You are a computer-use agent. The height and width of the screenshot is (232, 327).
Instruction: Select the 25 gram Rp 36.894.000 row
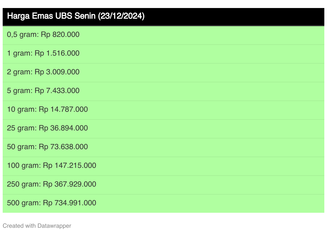tap(163, 129)
